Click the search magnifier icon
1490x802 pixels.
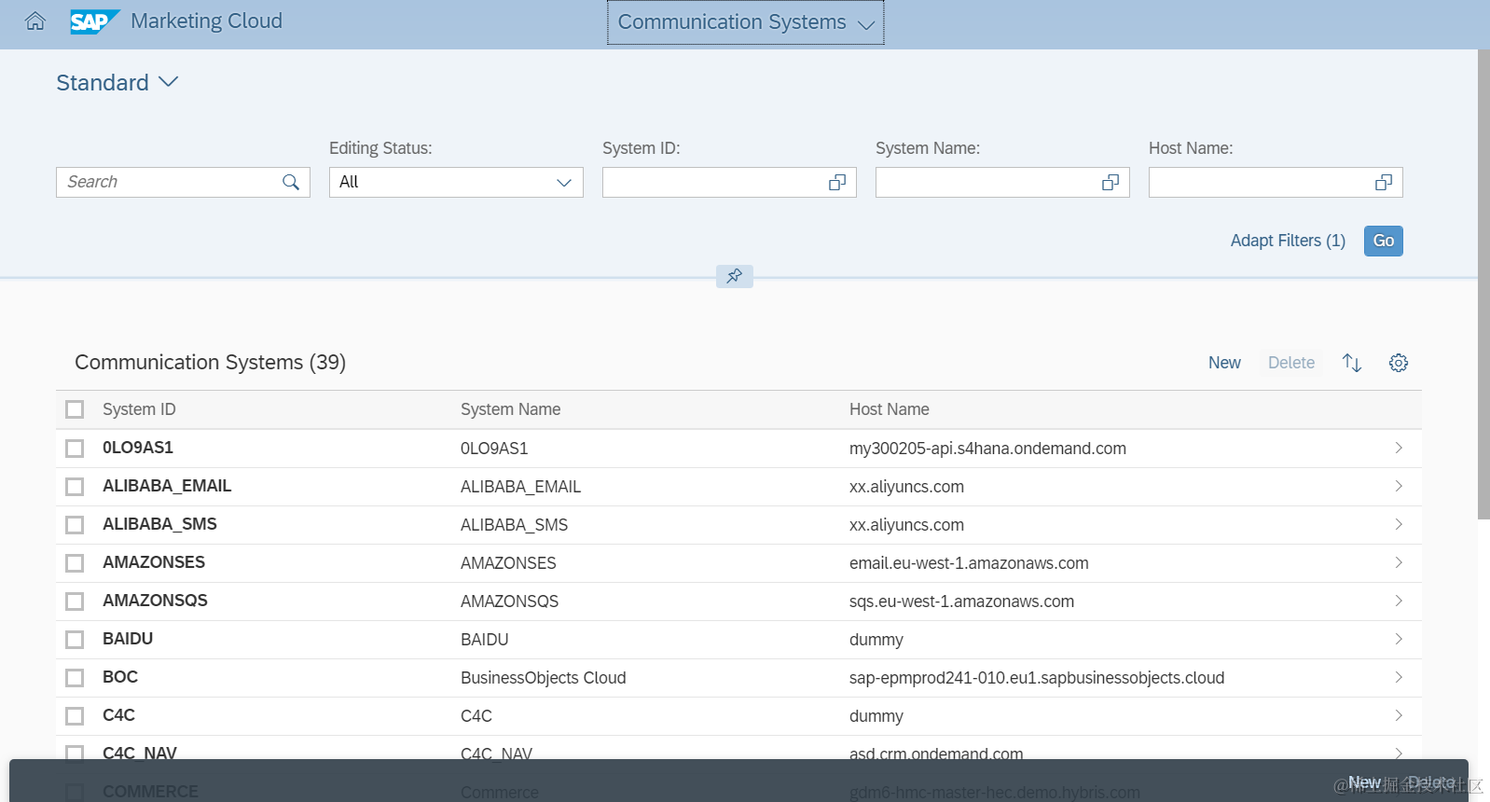[291, 183]
